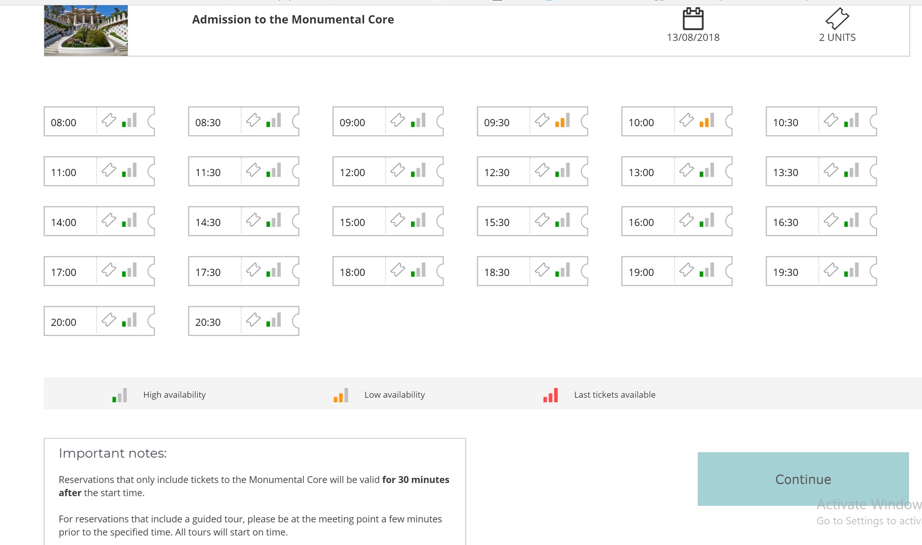Click the Continue button

(803, 479)
